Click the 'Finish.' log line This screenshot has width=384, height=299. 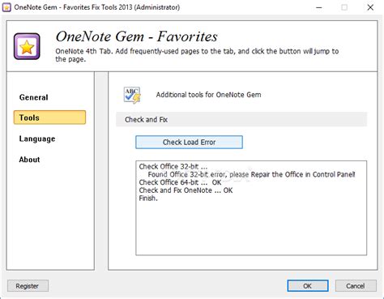click(148, 199)
